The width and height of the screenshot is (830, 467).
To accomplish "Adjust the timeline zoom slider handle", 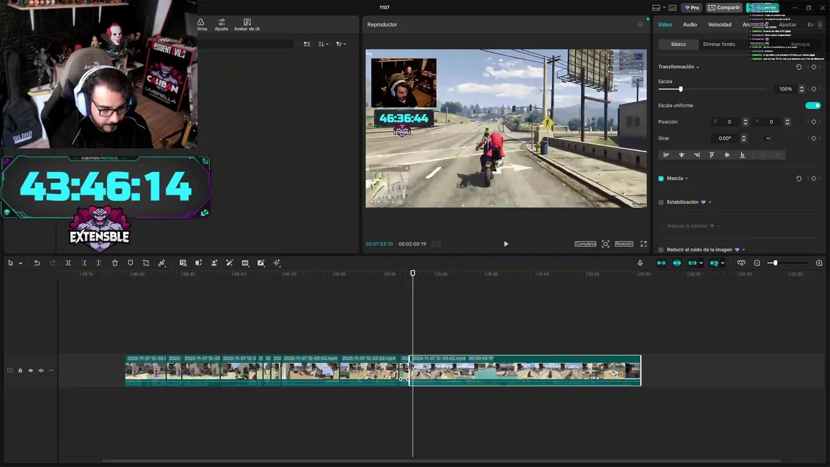I will tap(775, 263).
